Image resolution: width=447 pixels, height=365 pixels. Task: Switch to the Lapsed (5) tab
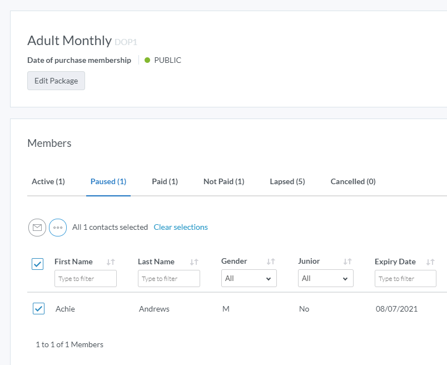287,182
